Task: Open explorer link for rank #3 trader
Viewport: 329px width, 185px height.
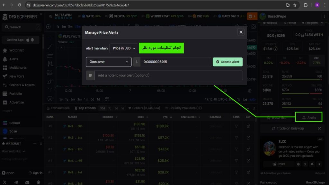Action: click(x=248, y=149)
